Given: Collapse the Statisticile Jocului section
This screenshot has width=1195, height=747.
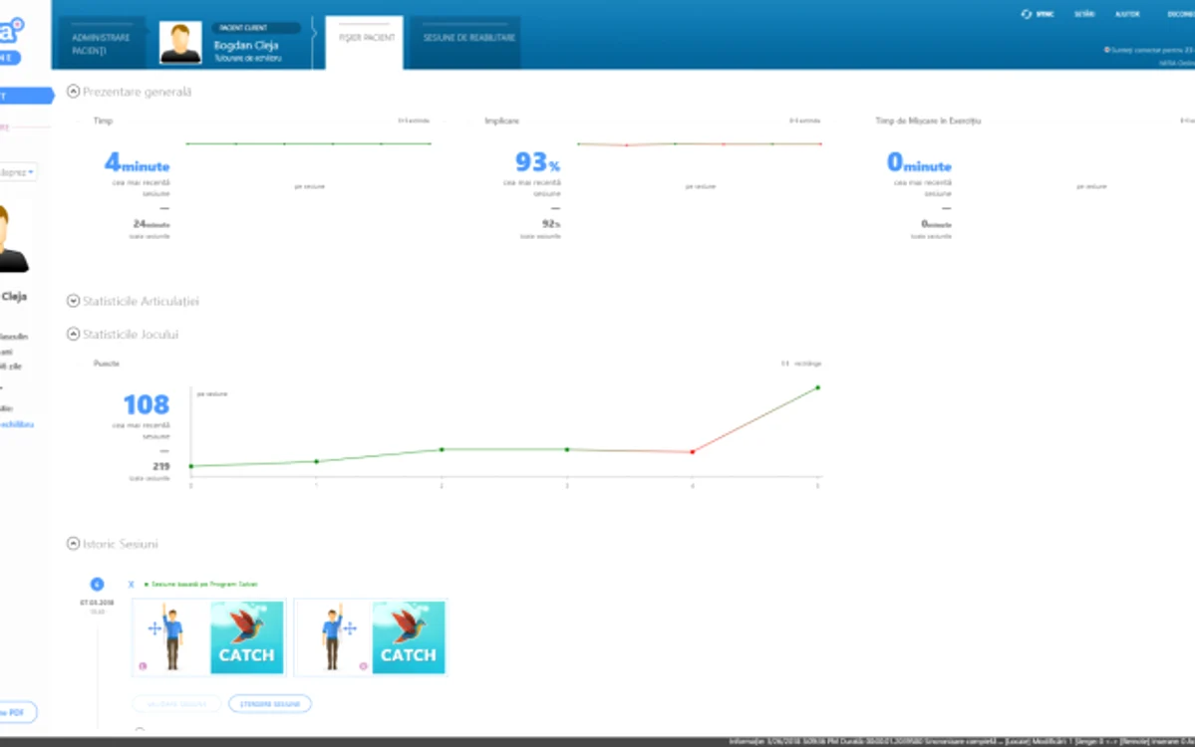Looking at the screenshot, I should pyautogui.click(x=73, y=334).
